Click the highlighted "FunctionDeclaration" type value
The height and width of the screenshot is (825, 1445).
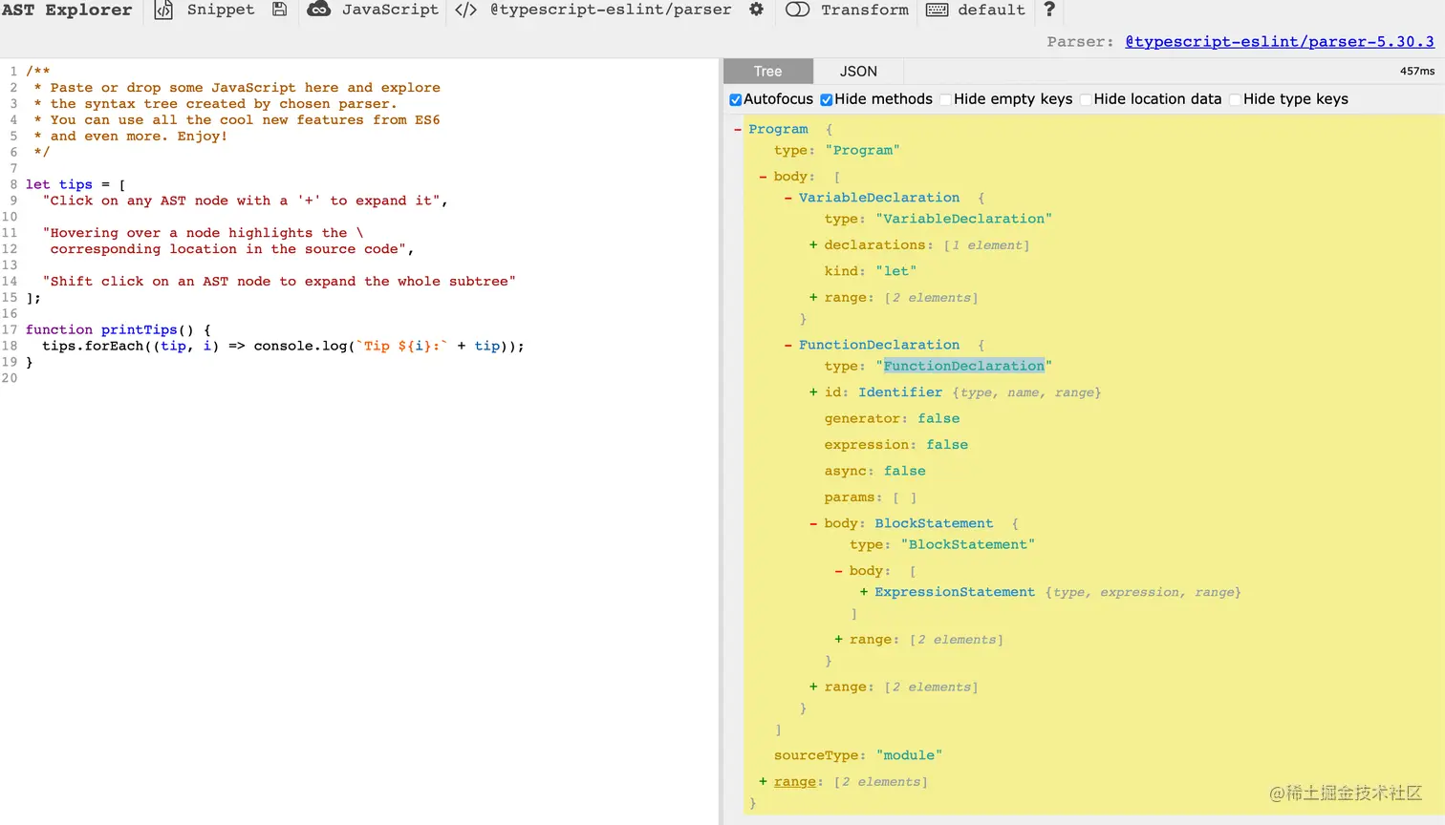963,366
